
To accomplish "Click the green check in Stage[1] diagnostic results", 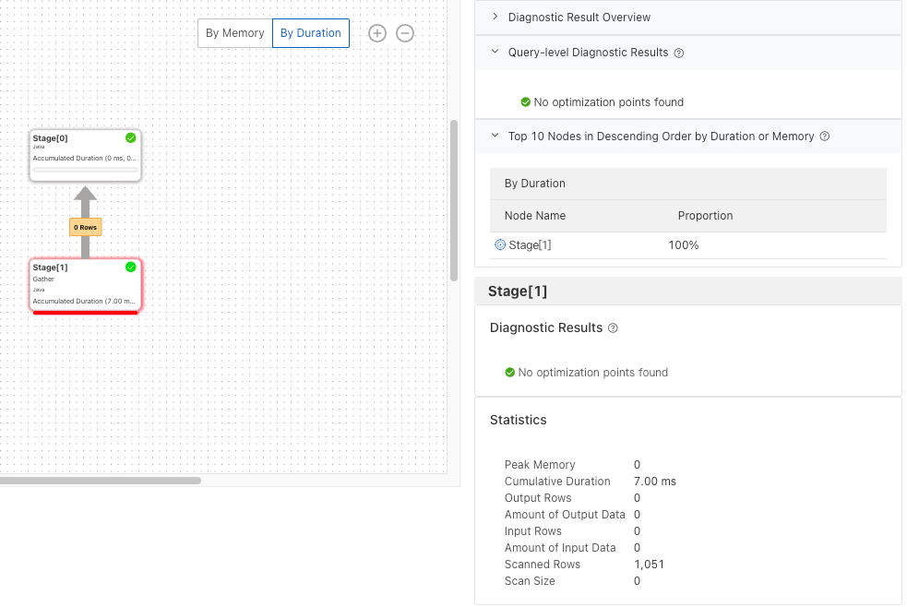I will (509, 373).
